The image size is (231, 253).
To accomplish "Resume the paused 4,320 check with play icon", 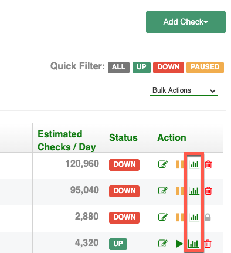I will point(179,244).
